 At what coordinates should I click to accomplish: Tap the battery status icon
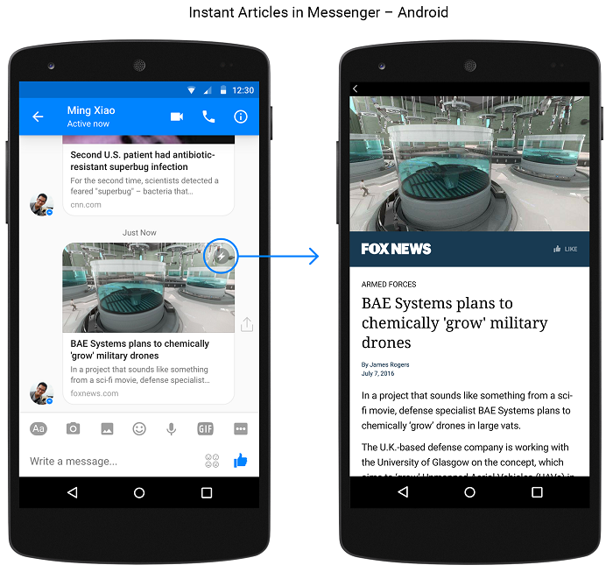[x=222, y=90]
